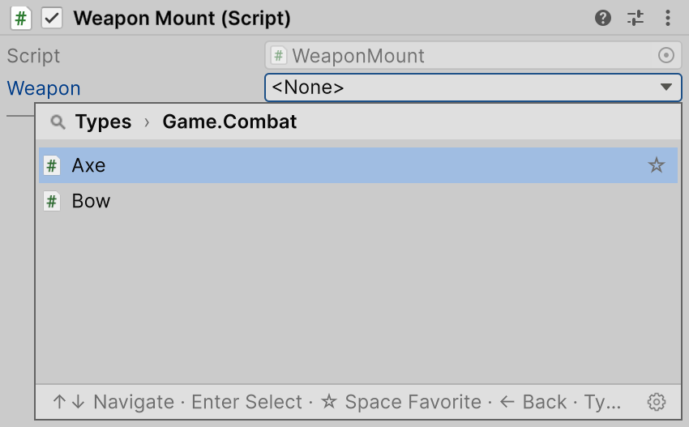689x427 pixels.
Task: Click the Weapon Mount script hash icon
Action: click(20, 19)
